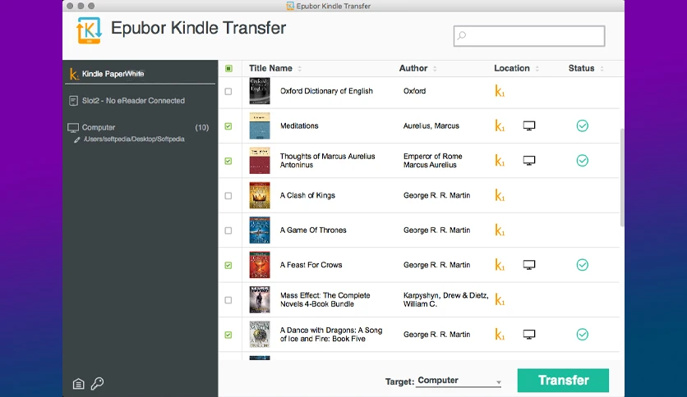Click the Computer monitor icon in sidebar
Viewport: 687px width, 397px height.
(73, 128)
